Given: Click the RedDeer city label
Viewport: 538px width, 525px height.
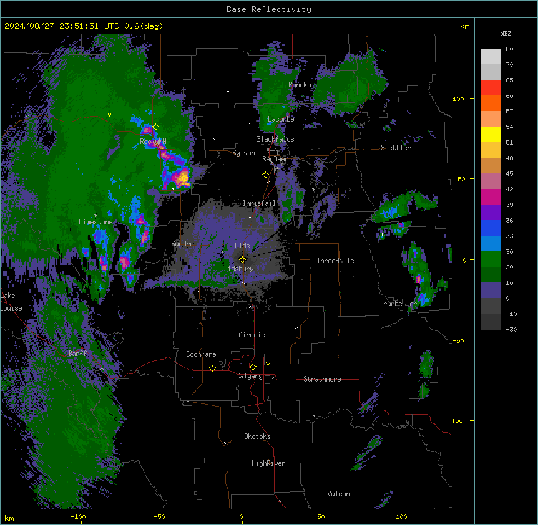Looking at the screenshot, I should click(275, 159).
